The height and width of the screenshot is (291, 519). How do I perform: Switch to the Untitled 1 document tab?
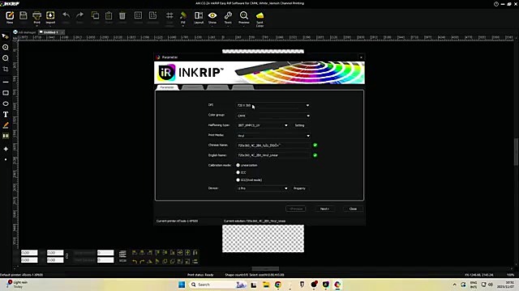coord(50,32)
